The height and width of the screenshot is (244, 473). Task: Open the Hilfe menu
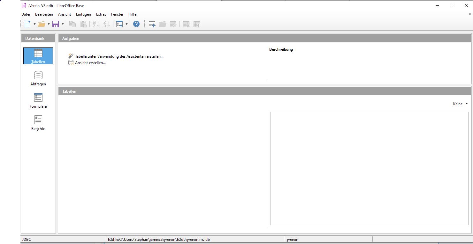click(x=132, y=14)
